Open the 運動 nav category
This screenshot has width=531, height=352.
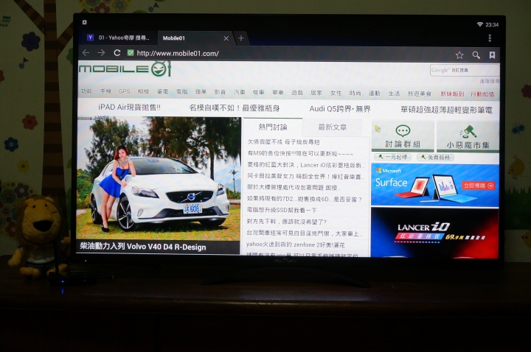tap(375, 94)
